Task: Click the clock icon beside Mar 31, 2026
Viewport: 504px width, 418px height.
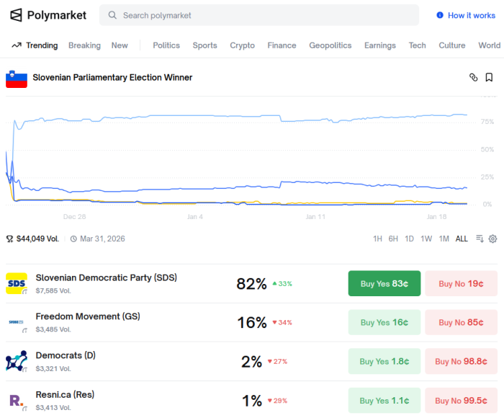Action: (73, 239)
